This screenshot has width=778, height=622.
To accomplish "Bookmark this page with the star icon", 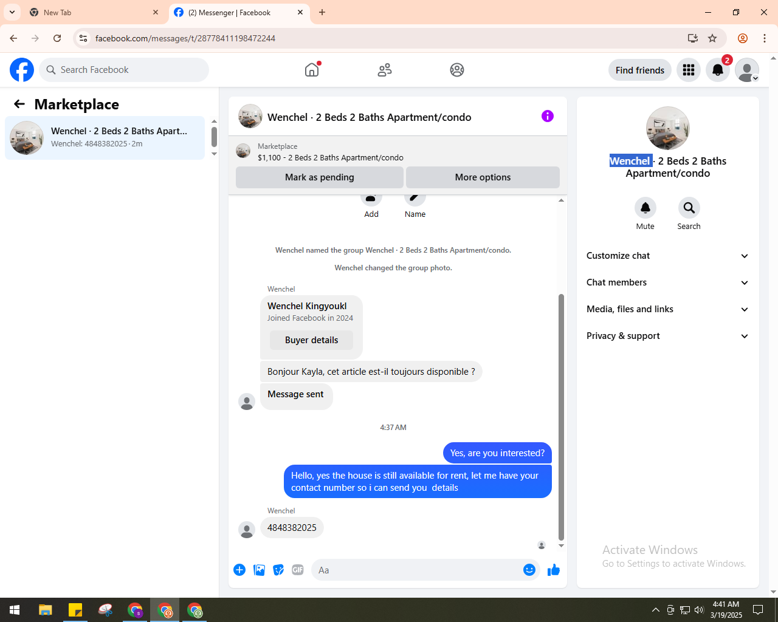I will [x=712, y=38].
